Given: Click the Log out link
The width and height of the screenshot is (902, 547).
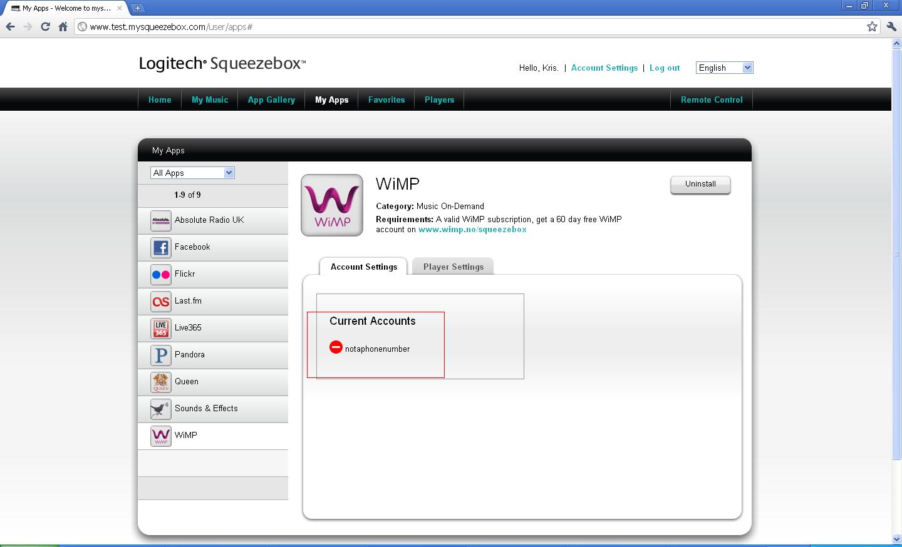Looking at the screenshot, I should click(665, 68).
